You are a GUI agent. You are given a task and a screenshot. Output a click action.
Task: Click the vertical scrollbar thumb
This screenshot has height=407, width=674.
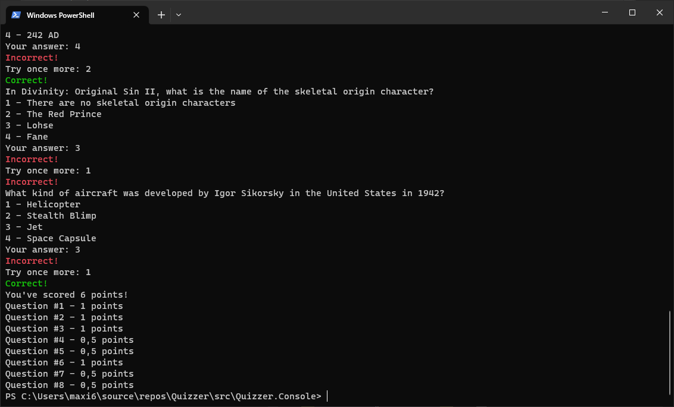pyautogui.click(x=670, y=353)
